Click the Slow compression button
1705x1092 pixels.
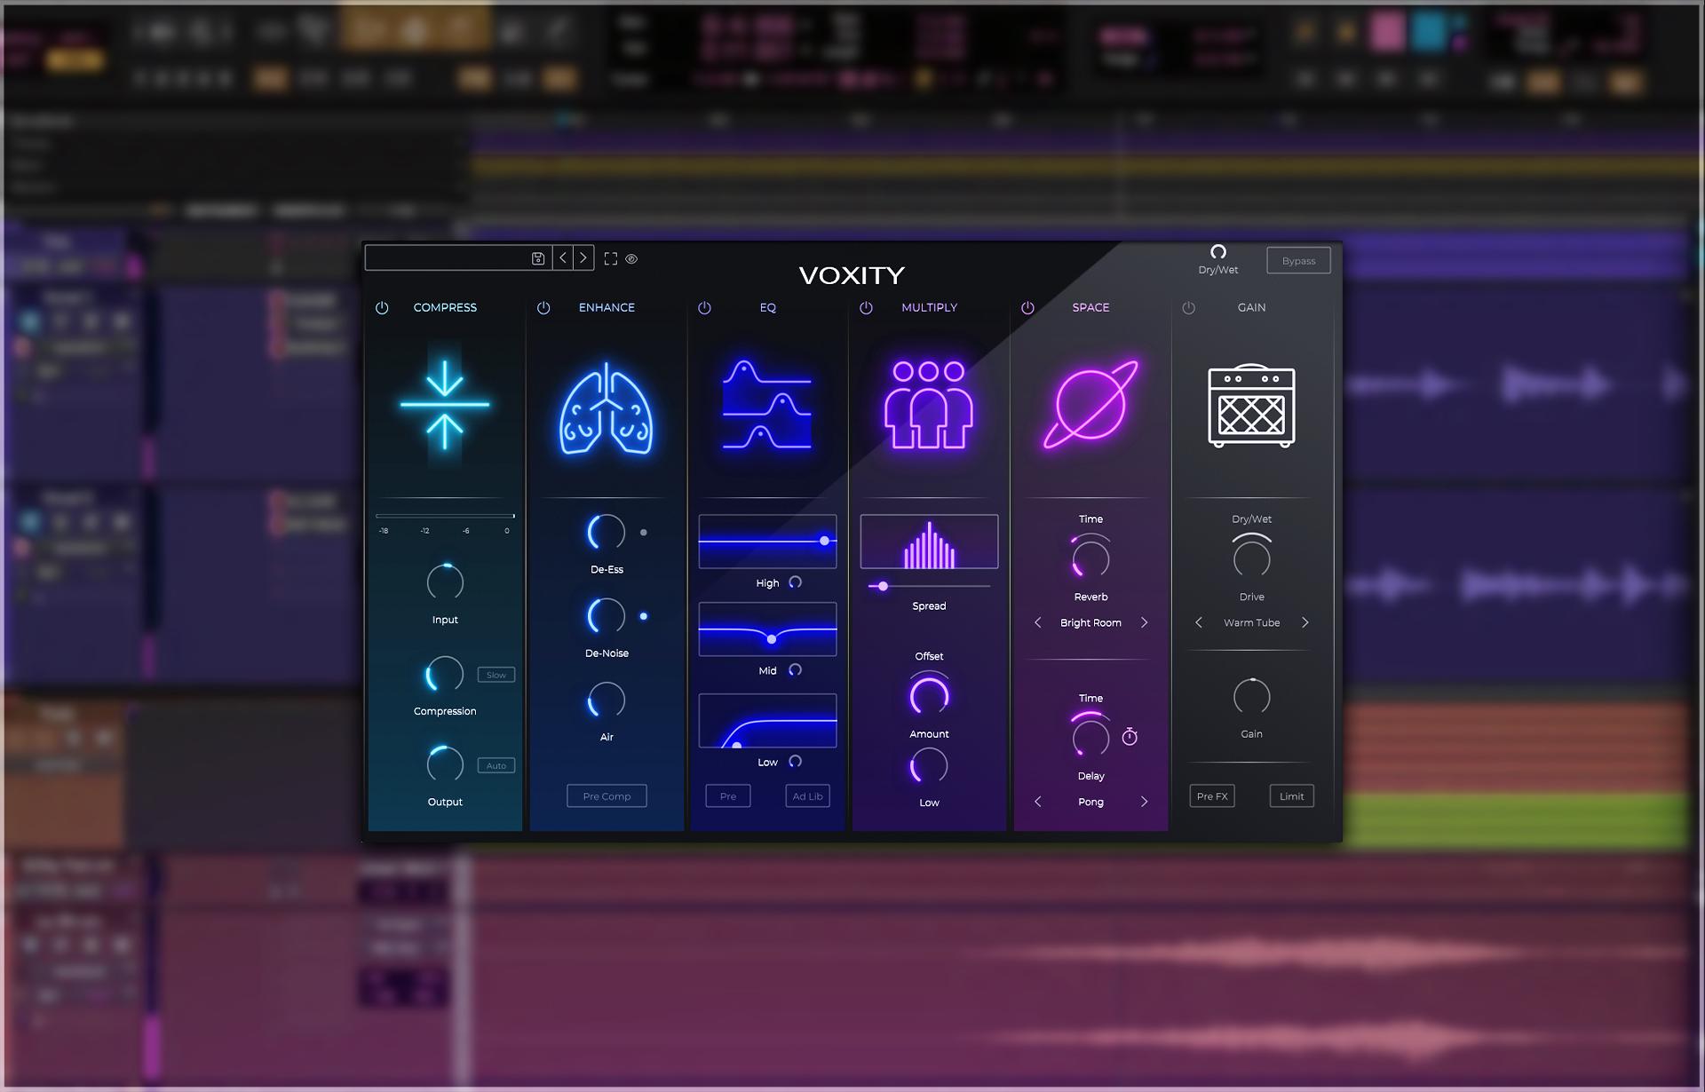(496, 675)
